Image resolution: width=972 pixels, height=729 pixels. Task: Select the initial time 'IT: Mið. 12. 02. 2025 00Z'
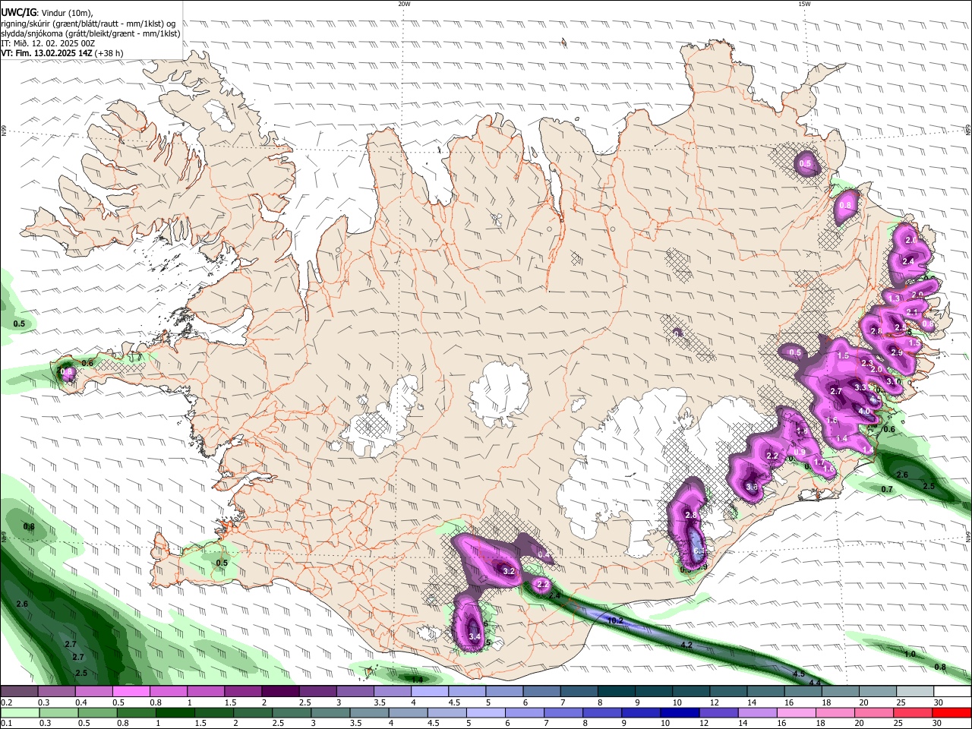[49, 43]
